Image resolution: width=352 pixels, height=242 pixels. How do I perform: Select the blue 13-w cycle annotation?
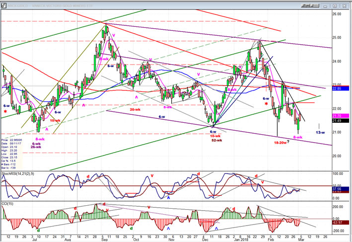click(320, 133)
